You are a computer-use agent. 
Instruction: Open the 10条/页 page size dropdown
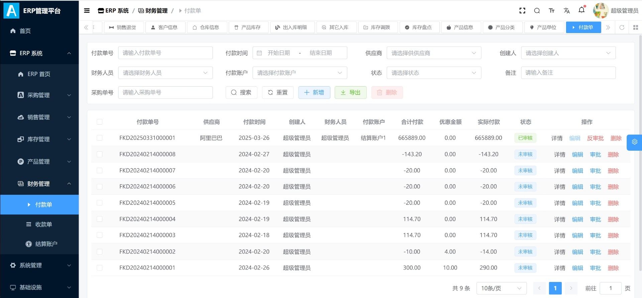point(501,288)
